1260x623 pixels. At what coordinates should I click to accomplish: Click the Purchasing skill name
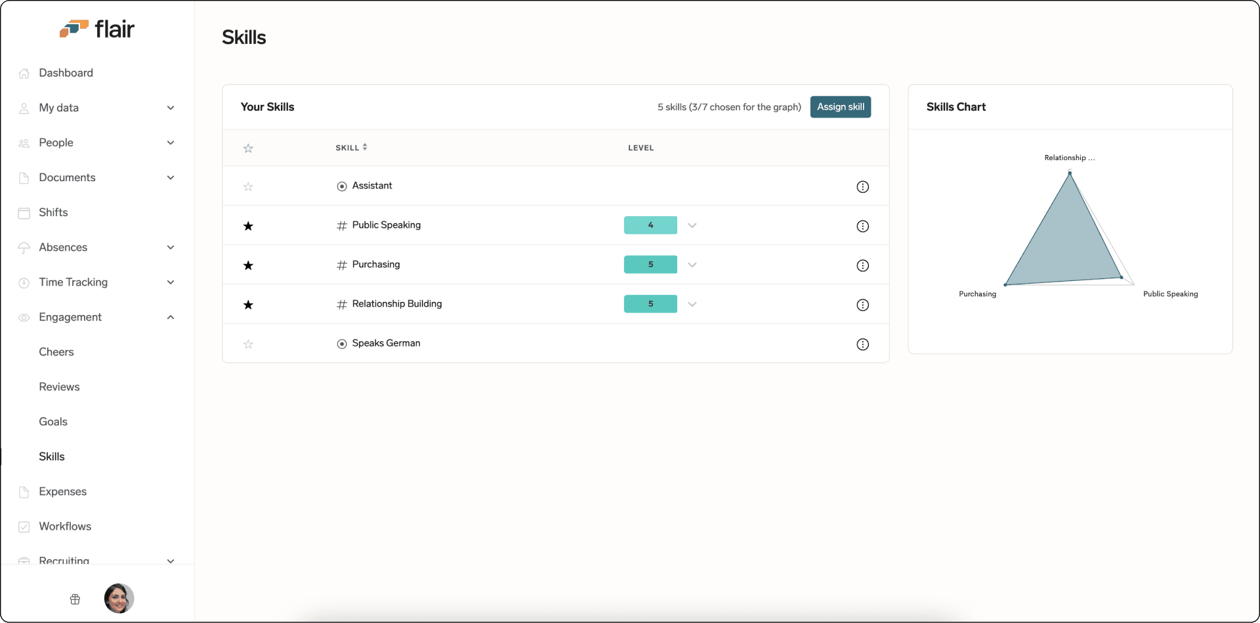(x=376, y=265)
